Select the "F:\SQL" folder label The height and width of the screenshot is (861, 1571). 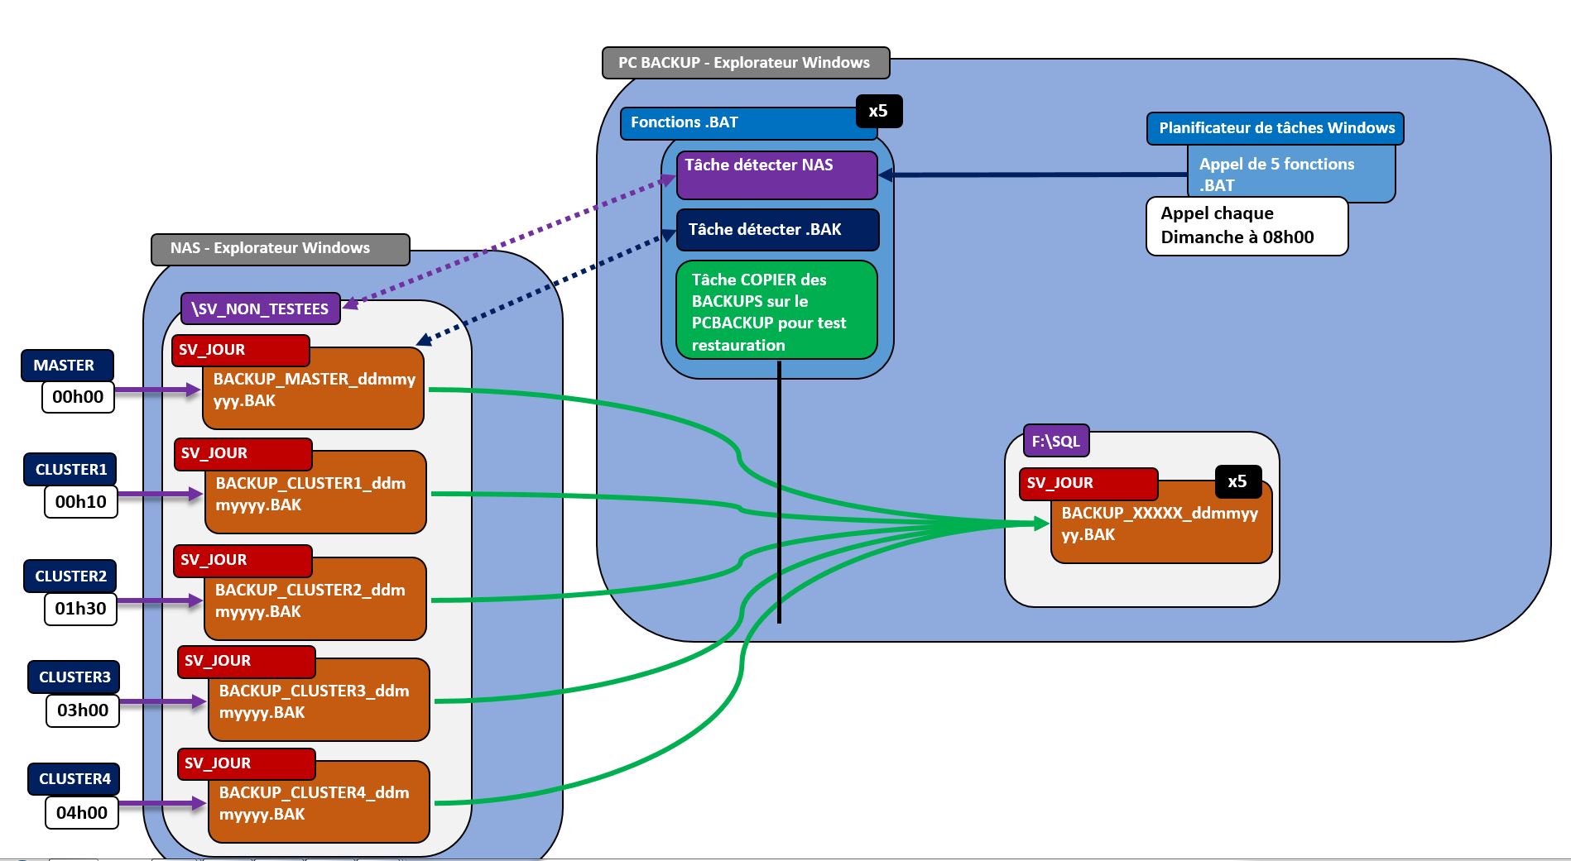[x=1055, y=441]
